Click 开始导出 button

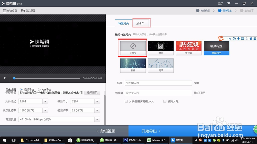(x=151, y=131)
